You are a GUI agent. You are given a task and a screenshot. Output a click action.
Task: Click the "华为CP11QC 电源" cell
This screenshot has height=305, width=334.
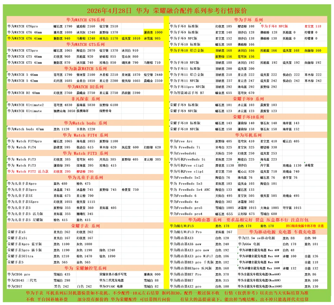[111, 286]
